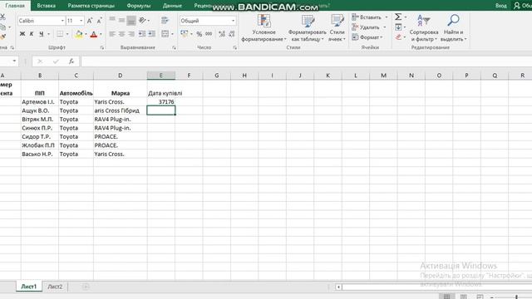Toggle the wrap text icon

pos(165,20)
